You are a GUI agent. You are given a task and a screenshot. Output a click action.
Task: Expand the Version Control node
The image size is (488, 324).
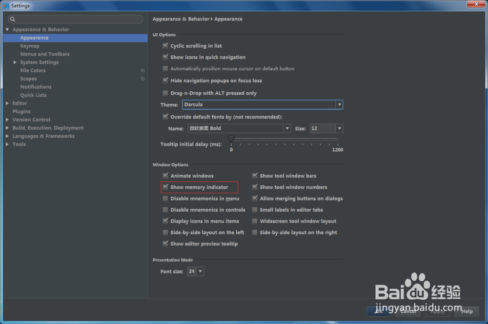pyautogui.click(x=7, y=120)
